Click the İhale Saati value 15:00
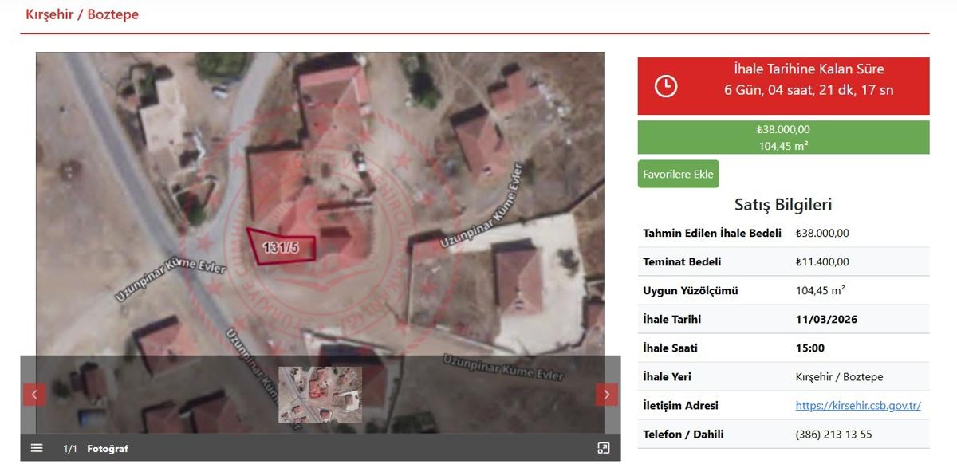Viewport: 957px width, 464px height. [810, 348]
